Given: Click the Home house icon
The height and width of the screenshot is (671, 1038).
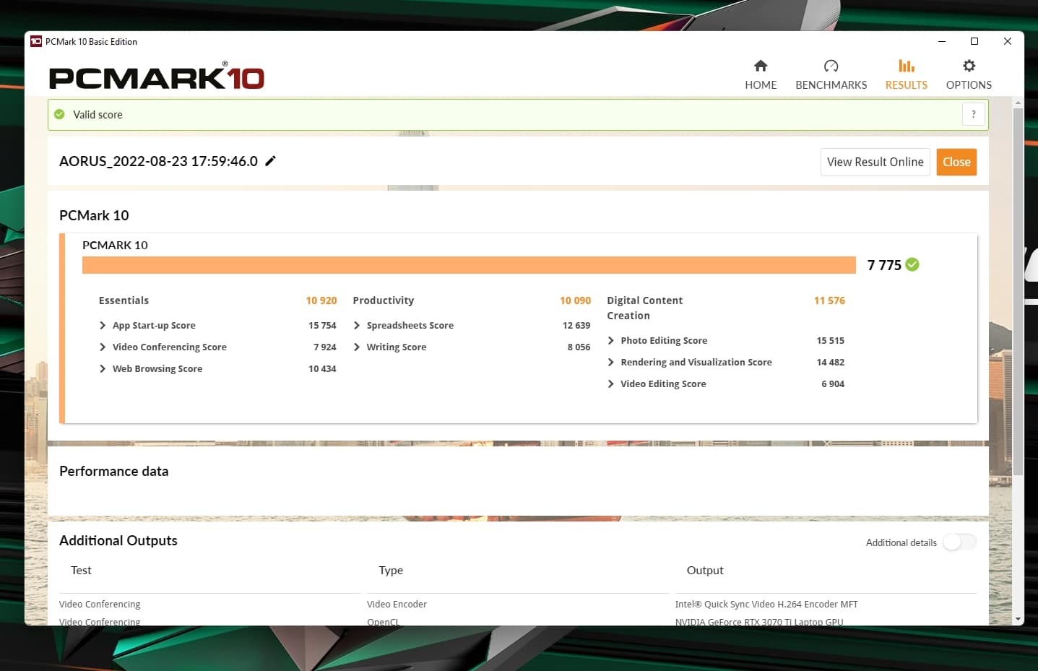Looking at the screenshot, I should pyautogui.click(x=760, y=66).
